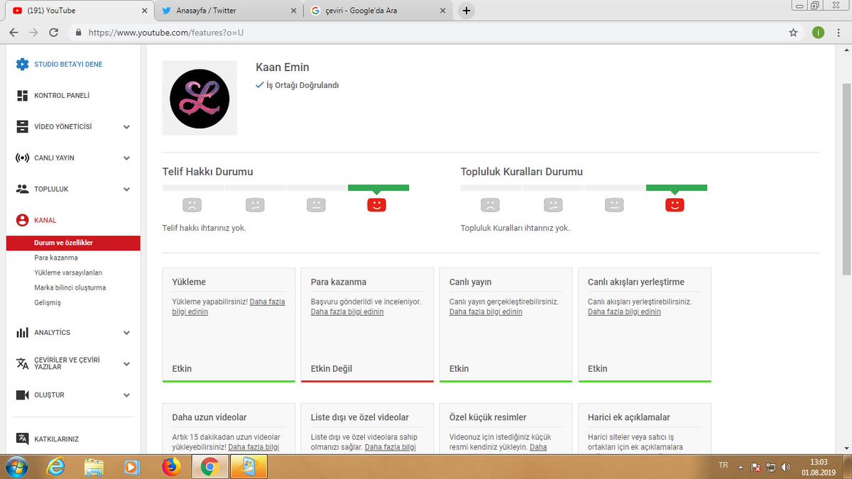Click the Etkin Değil status text
The height and width of the screenshot is (479, 852).
pyautogui.click(x=332, y=368)
